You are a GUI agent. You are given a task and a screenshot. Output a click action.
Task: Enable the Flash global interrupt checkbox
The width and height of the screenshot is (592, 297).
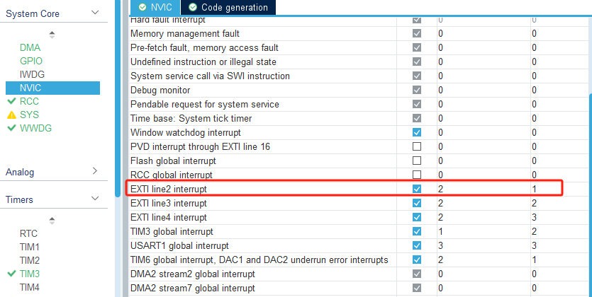coord(417,161)
